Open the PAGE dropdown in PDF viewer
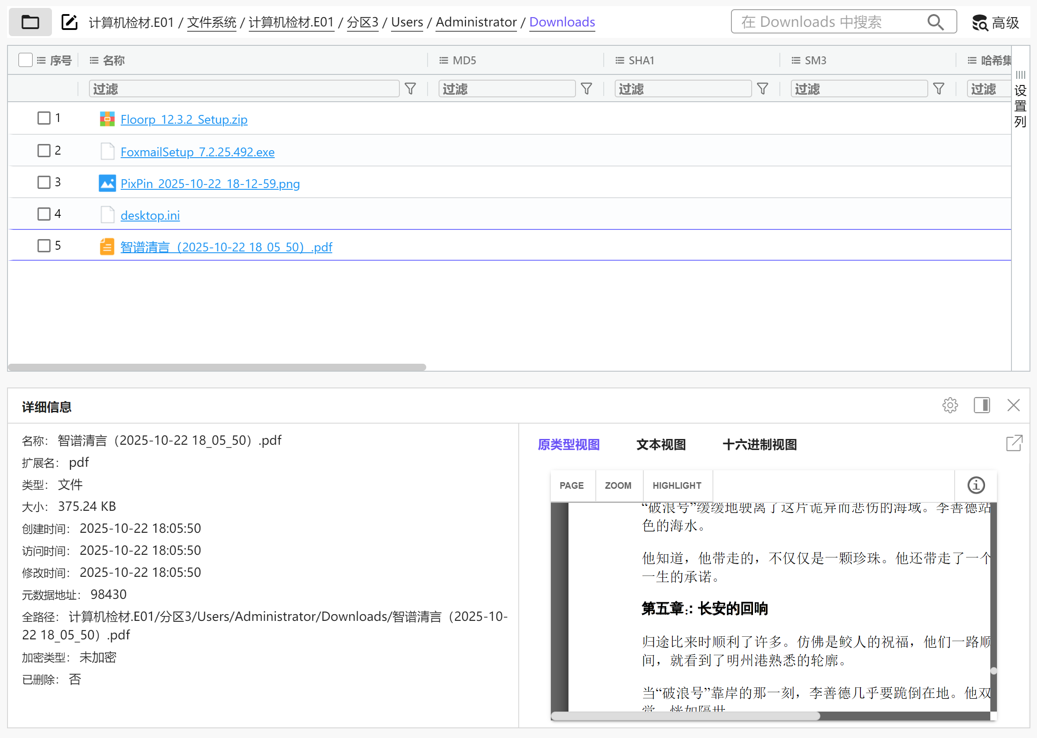This screenshot has height=738, width=1037. (x=571, y=485)
